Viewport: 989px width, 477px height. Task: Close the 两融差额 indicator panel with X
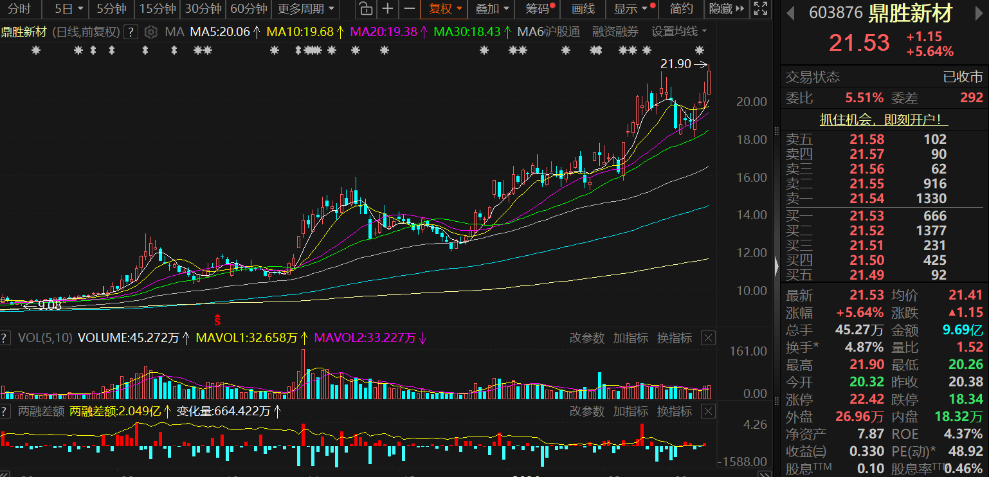point(708,411)
